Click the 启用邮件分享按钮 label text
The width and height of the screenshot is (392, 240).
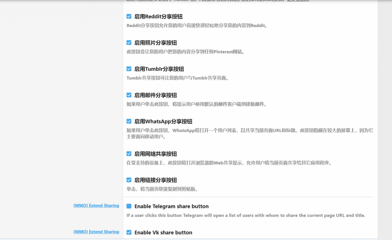click(155, 95)
